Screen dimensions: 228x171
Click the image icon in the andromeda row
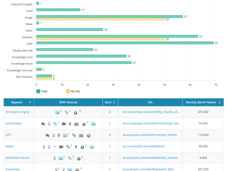93,123
